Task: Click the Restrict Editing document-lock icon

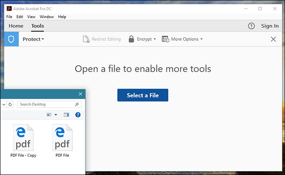Action: click(x=86, y=39)
